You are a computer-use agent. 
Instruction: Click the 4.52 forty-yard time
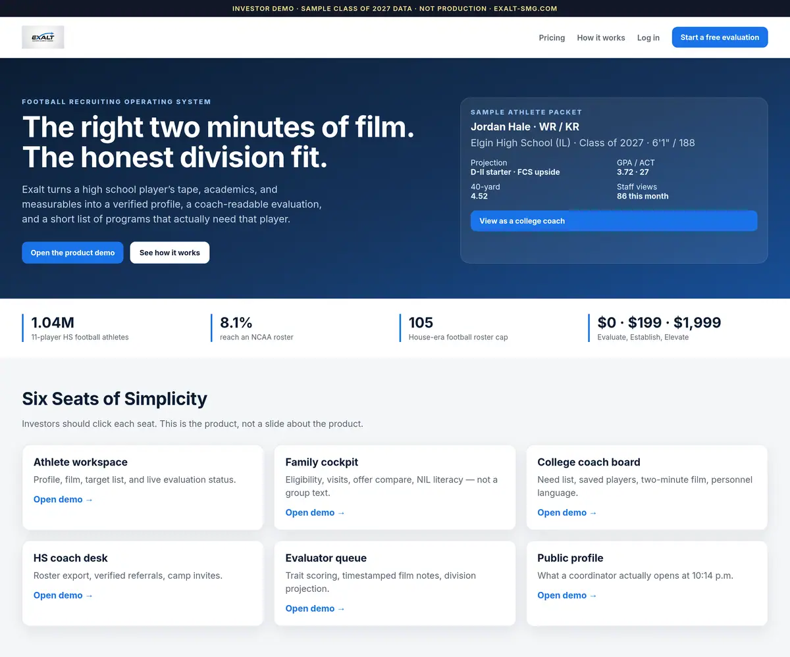479,197
